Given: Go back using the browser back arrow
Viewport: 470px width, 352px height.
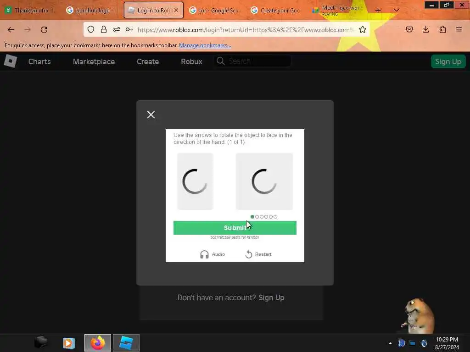Looking at the screenshot, I should (11, 30).
